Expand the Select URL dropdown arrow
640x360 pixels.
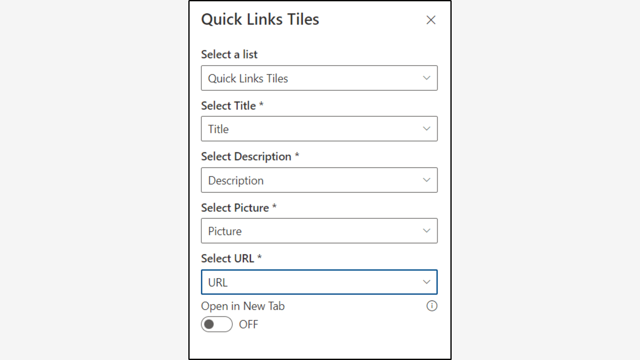point(426,282)
